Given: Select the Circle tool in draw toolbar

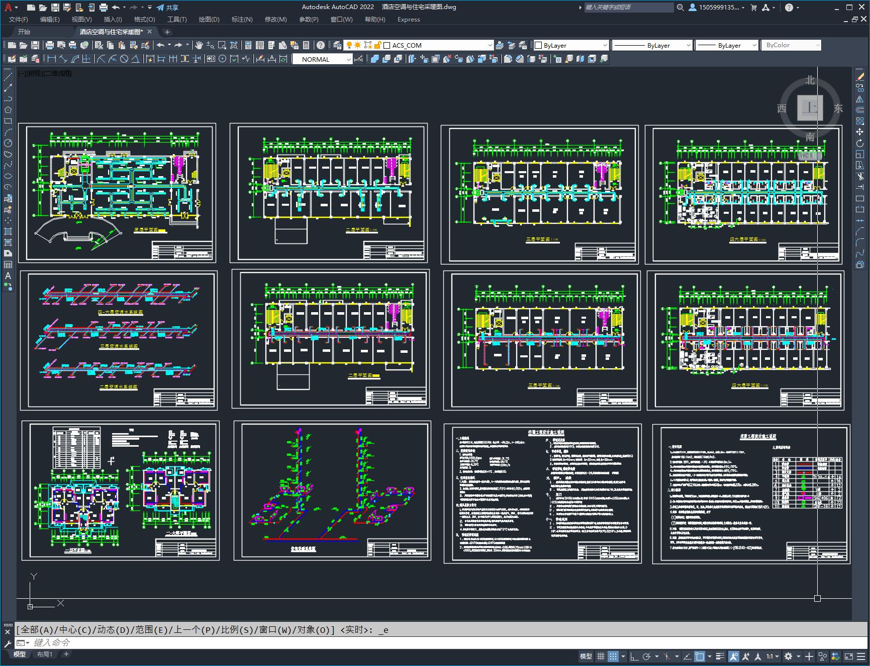Looking at the screenshot, I should pyautogui.click(x=8, y=143).
